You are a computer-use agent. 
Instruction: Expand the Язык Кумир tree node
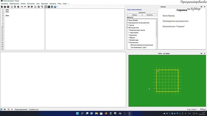(128, 20)
